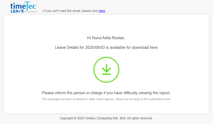Click "difficulty viewing the report" phrase
This screenshot has height=124, width=213.
click(147, 93)
